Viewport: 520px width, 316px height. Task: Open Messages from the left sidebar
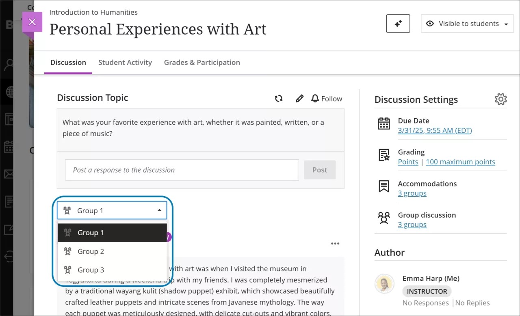[8, 174]
